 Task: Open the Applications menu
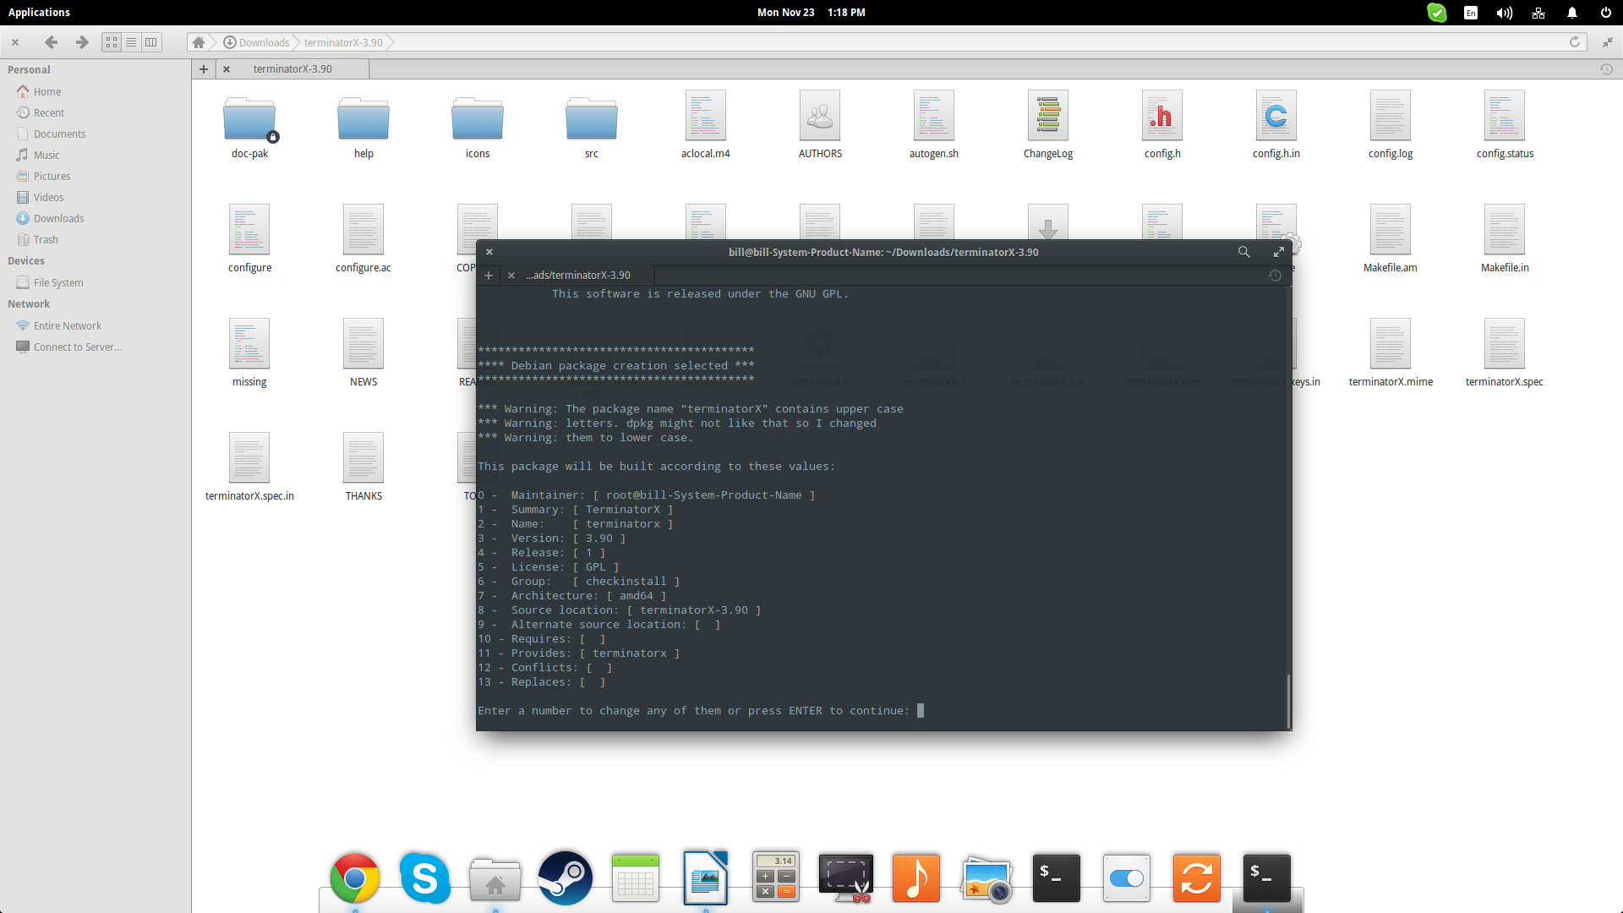(39, 12)
